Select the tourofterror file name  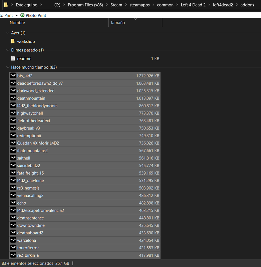point(28,248)
